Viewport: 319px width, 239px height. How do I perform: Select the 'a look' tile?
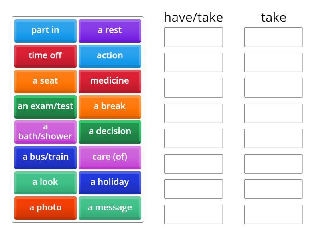pyautogui.click(x=45, y=182)
